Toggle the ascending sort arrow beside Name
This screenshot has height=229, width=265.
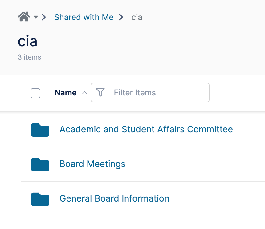click(84, 93)
